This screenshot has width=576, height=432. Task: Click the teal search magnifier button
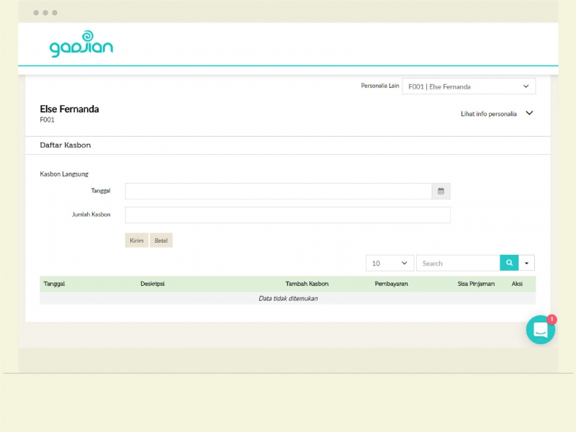point(509,263)
